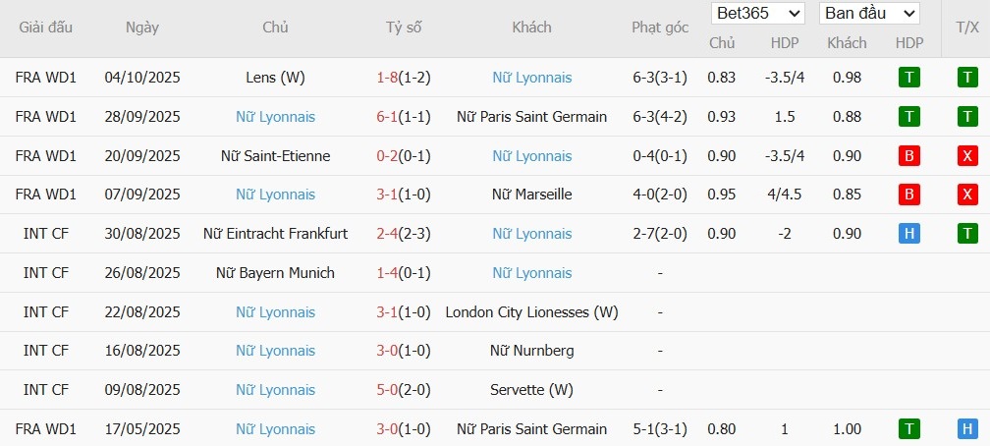Click the 6-1(1-1) score on 28/09/2025
The height and width of the screenshot is (446, 990).
pos(404,117)
